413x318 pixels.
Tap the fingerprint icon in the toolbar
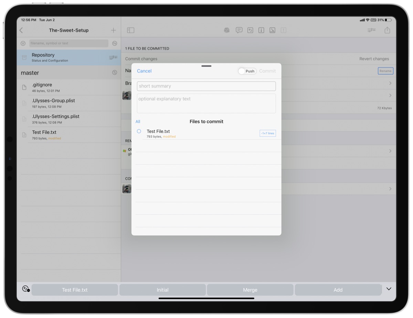[226, 30]
